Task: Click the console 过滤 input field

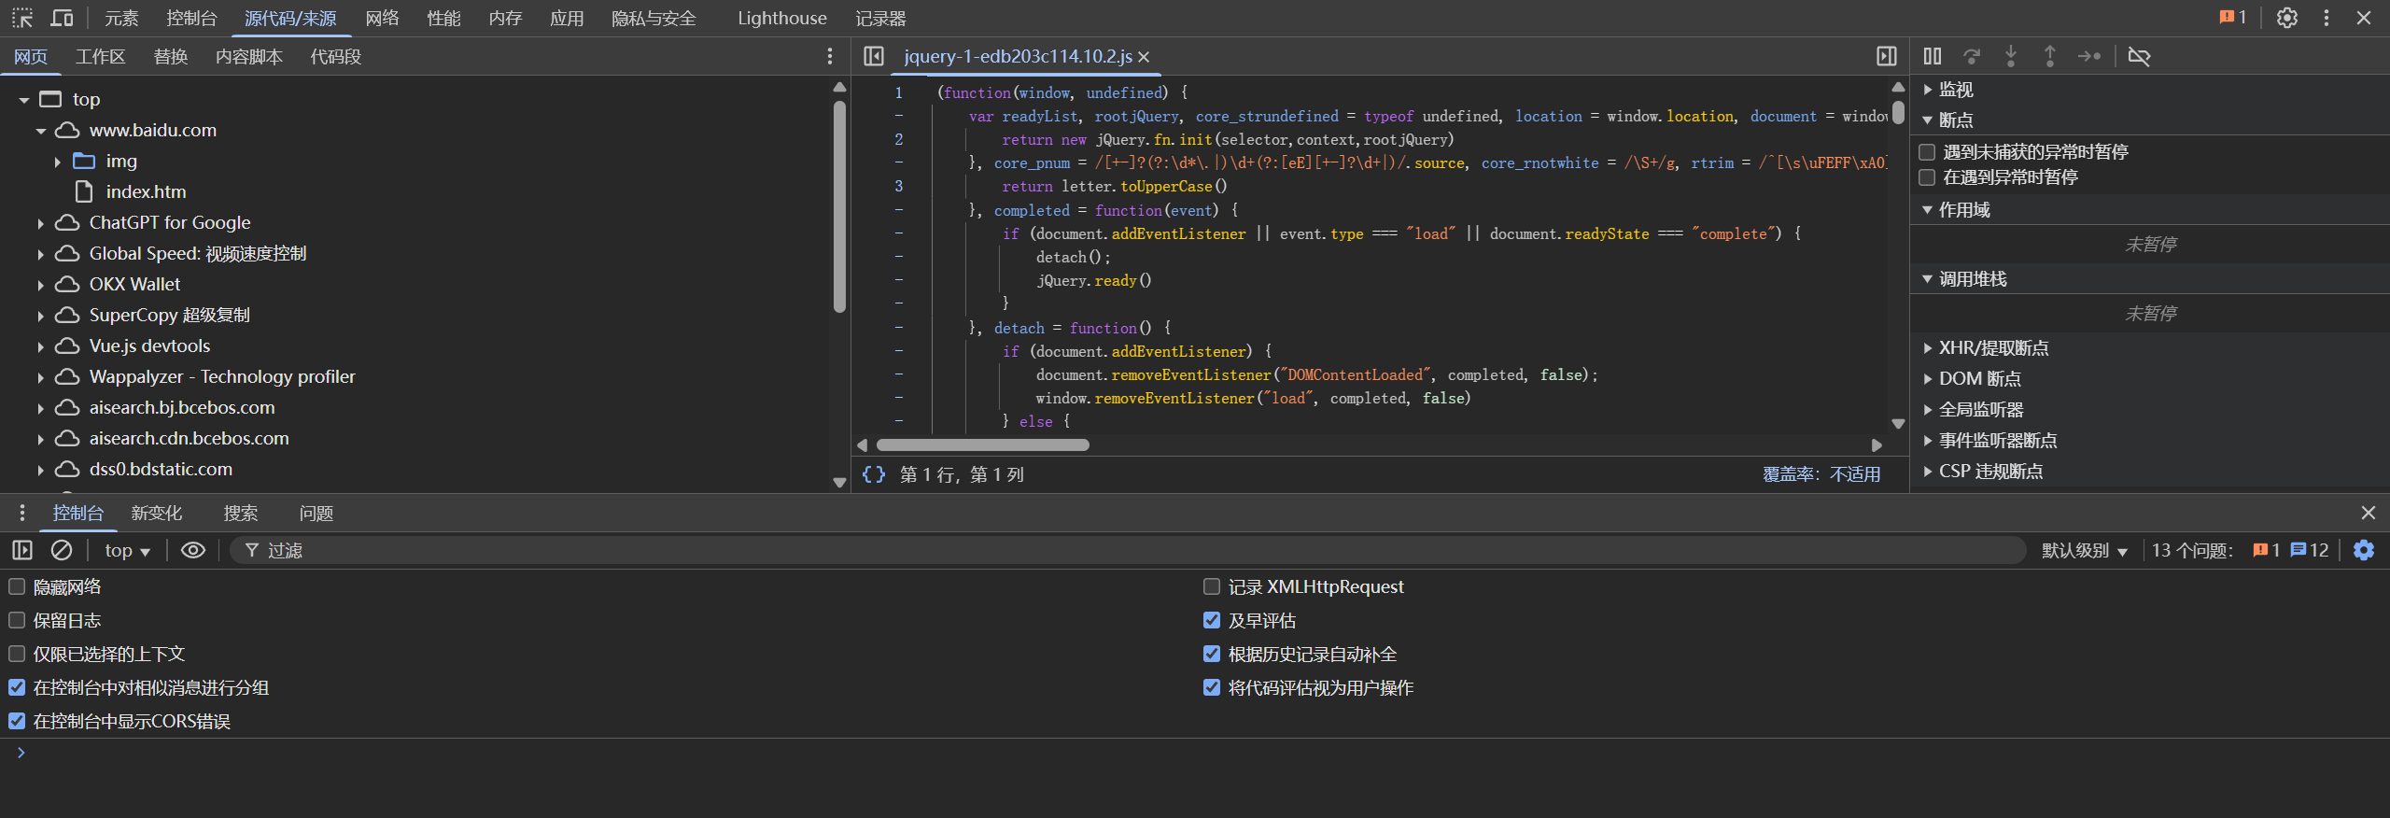Action: [x=1120, y=550]
